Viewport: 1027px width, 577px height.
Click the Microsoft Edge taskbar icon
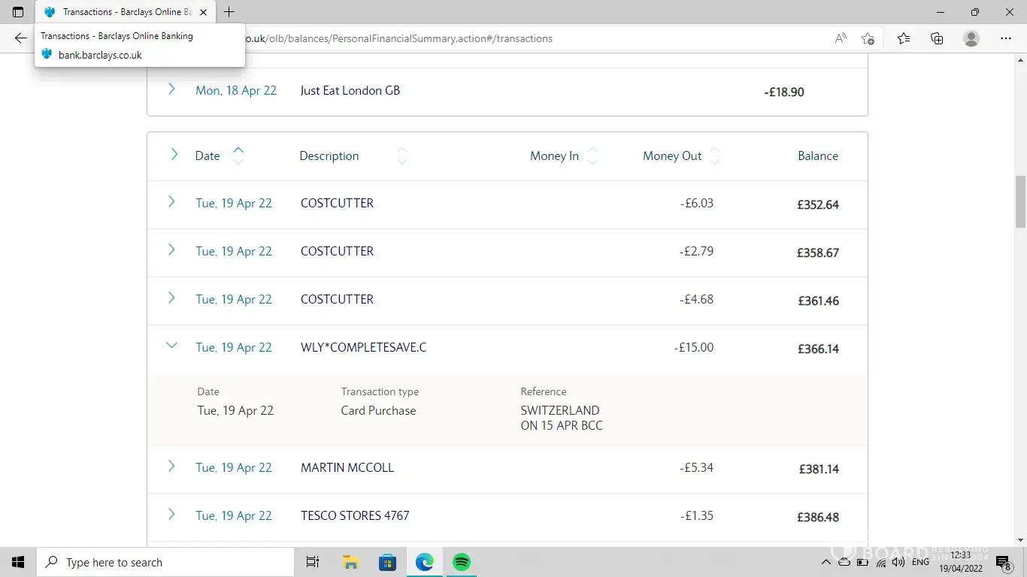[425, 562]
